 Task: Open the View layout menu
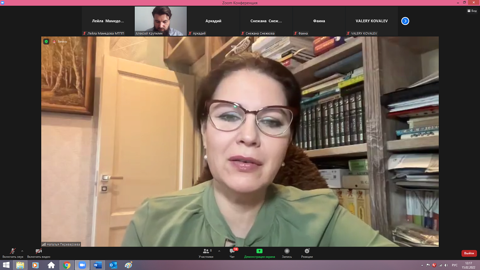pos(472,11)
